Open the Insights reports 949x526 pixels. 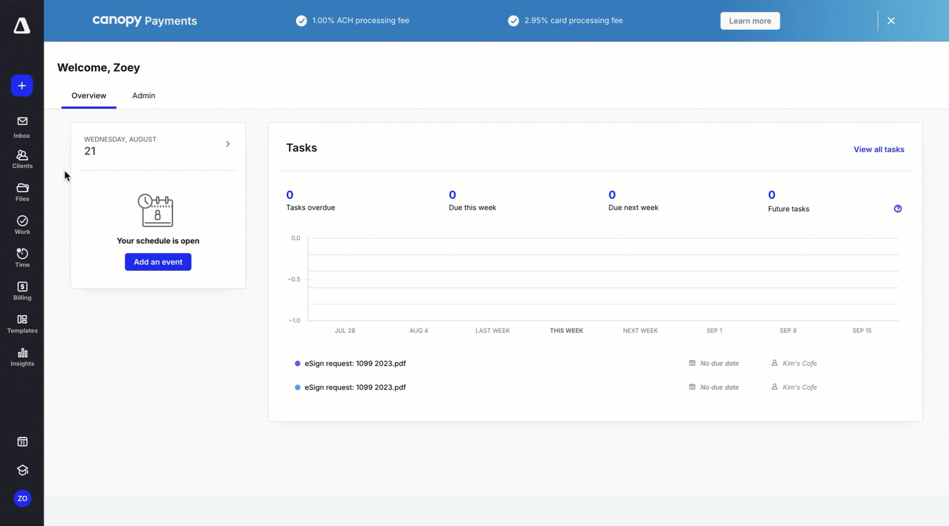(22, 357)
